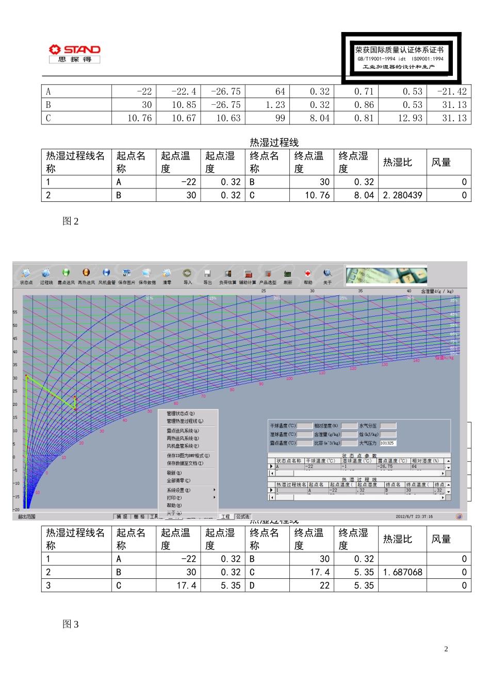The width and height of the screenshot is (490, 694).
Task: Click the round status icon beside the timestamp
Action: point(459,516)
